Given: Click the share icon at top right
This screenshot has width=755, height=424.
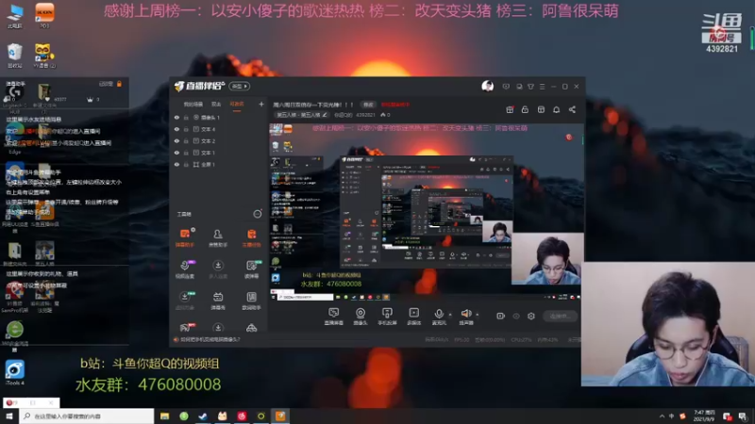Looking at the screenshot, I should point(572,109).
